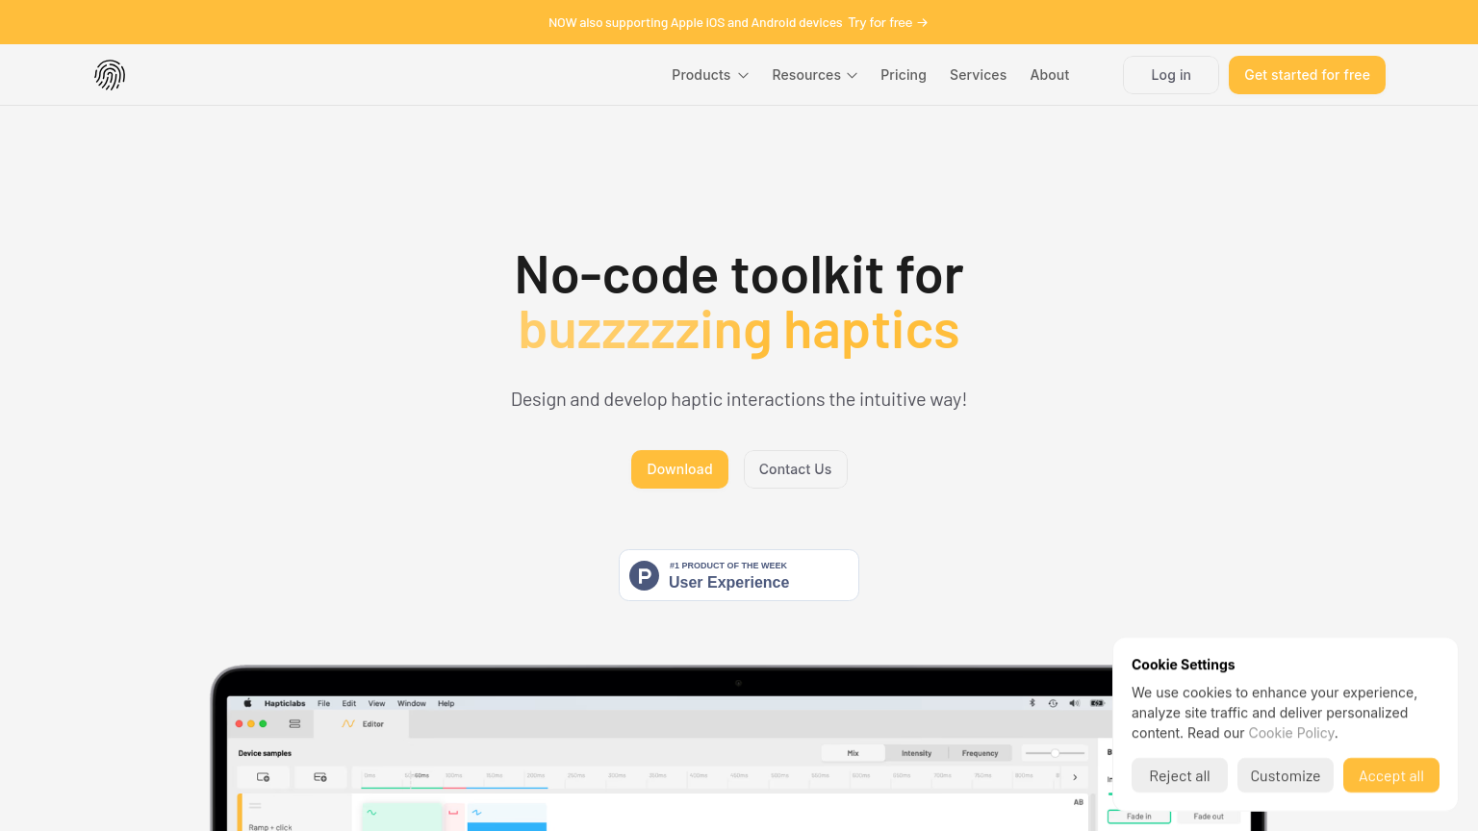
Task: Click the Product Hunt 'P' badge icon
Action: click(x=644, y=575)
